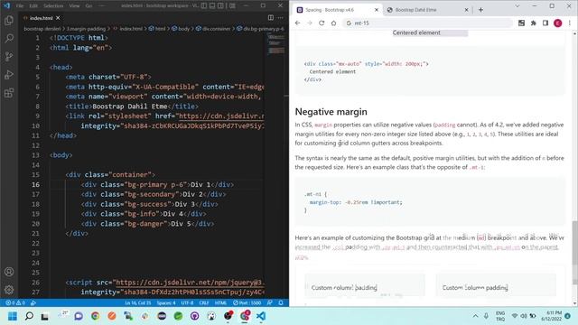Select the index.html editor tab
The image size is (578, 325).
coord(41,18)
